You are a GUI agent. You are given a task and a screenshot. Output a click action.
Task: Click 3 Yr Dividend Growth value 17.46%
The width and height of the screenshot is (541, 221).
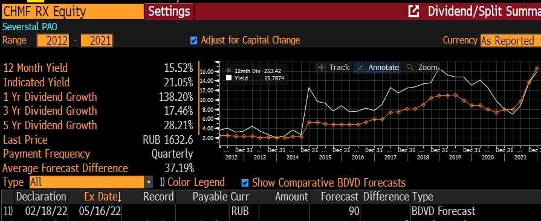[x=178, y=111]
